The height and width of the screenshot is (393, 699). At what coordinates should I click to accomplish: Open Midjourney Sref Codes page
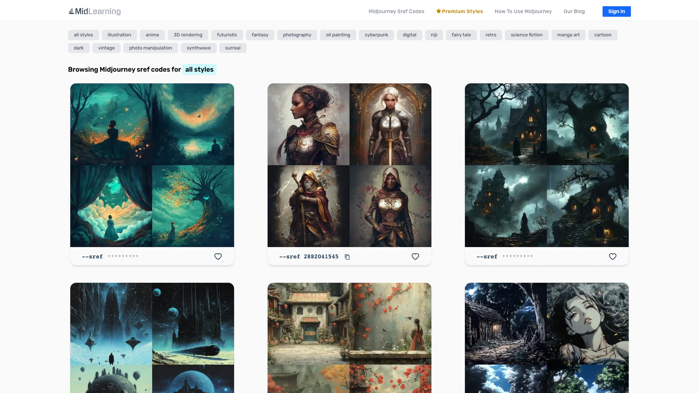[396, 11]
